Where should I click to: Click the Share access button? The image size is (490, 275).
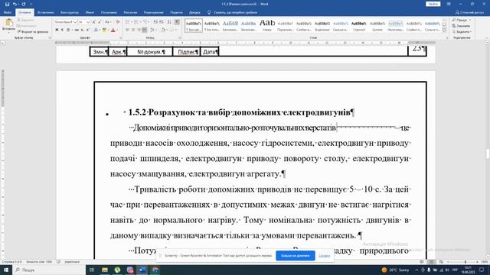469,12
